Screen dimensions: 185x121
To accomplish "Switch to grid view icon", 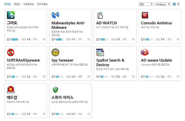I will point(174,4).
